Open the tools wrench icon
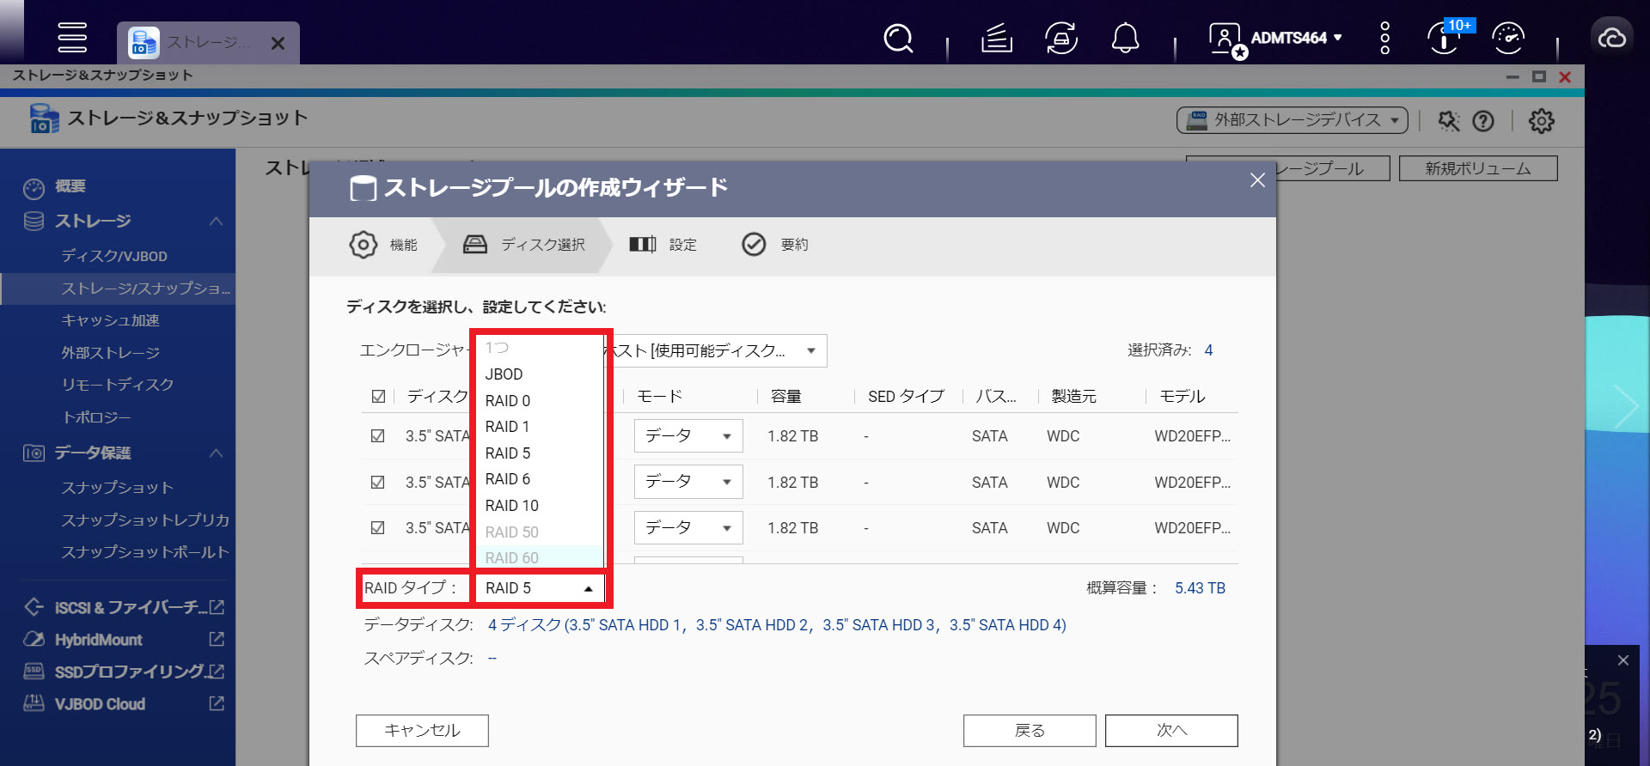Image resolution: width=1650 pixels, height=766 pixels. point(1449,121)
